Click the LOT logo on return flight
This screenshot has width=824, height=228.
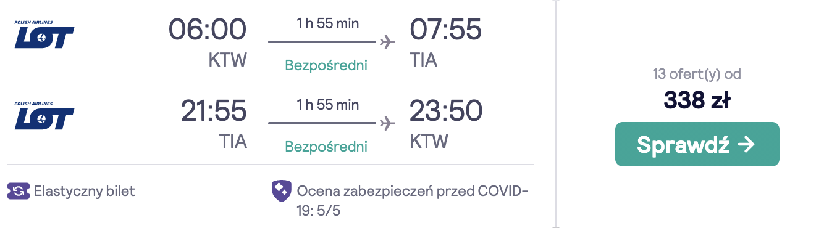click(x=44, y=116)
